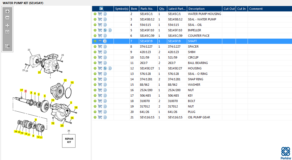Click green gear icon for SNAP RING row
Image resolution: width=292 pixels, height=160 pixels.
click(95, 79)
